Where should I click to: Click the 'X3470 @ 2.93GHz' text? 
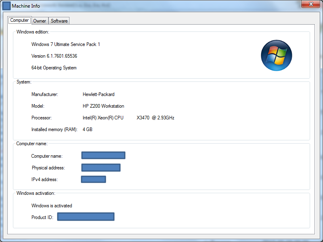pyautogui.click(x=155, y=118)
